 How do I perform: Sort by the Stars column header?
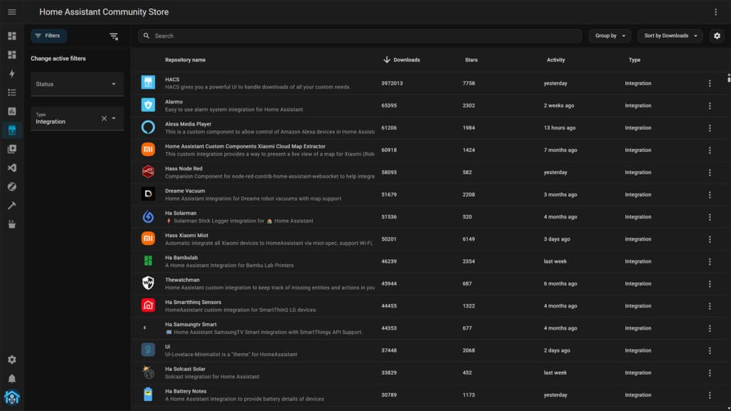(471, 60)
